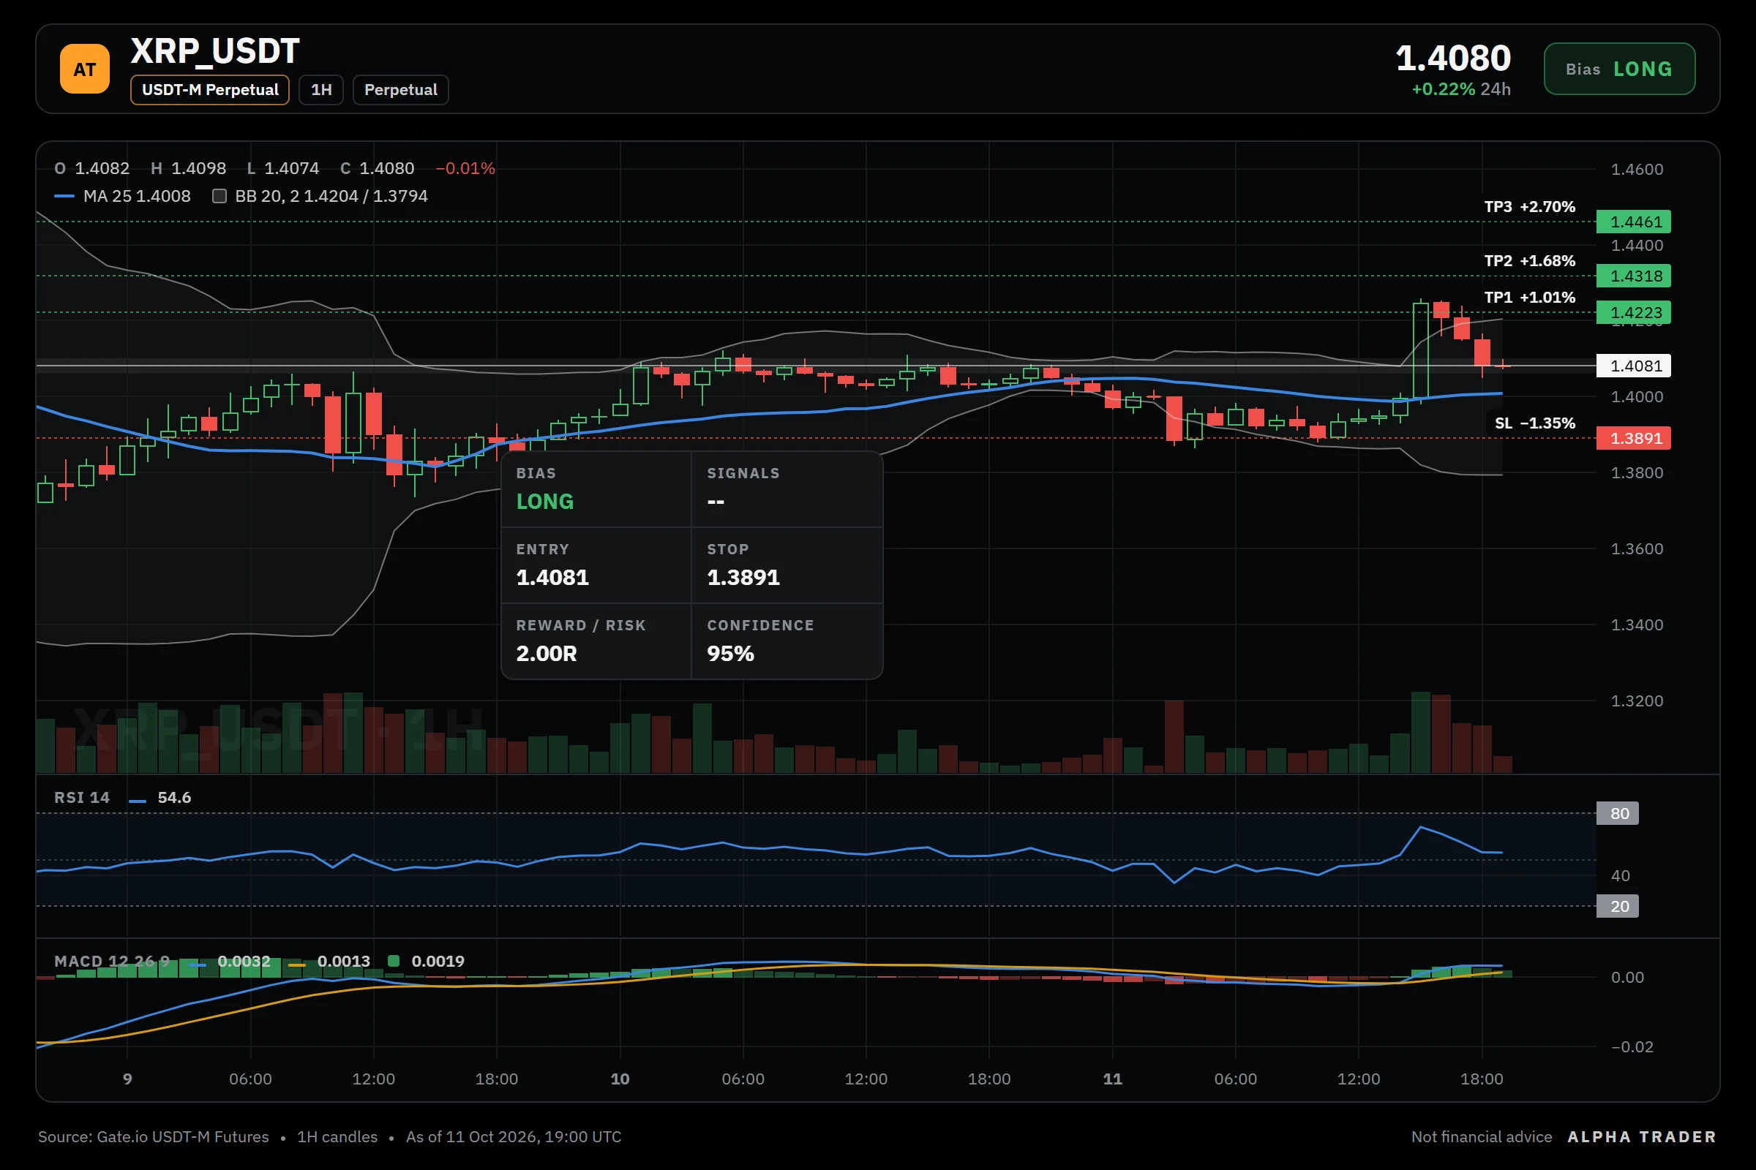Click the LONG bias value in info card
Screen dimensions: 1756x1170
click(x=545, y=502)
